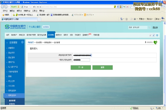Click the search magnifier icon in bank header
166x110 pixels.
[x=149, y=27]
